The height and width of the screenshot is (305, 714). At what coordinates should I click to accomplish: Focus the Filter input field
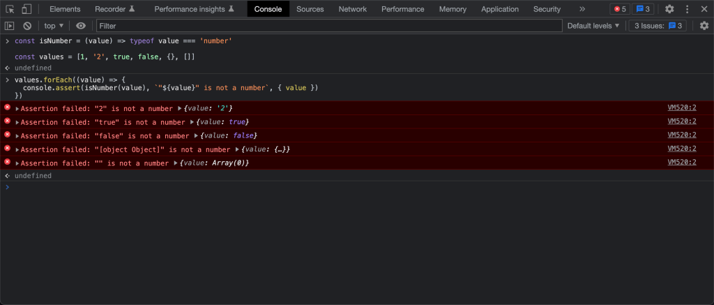click(x=329, y=26)
